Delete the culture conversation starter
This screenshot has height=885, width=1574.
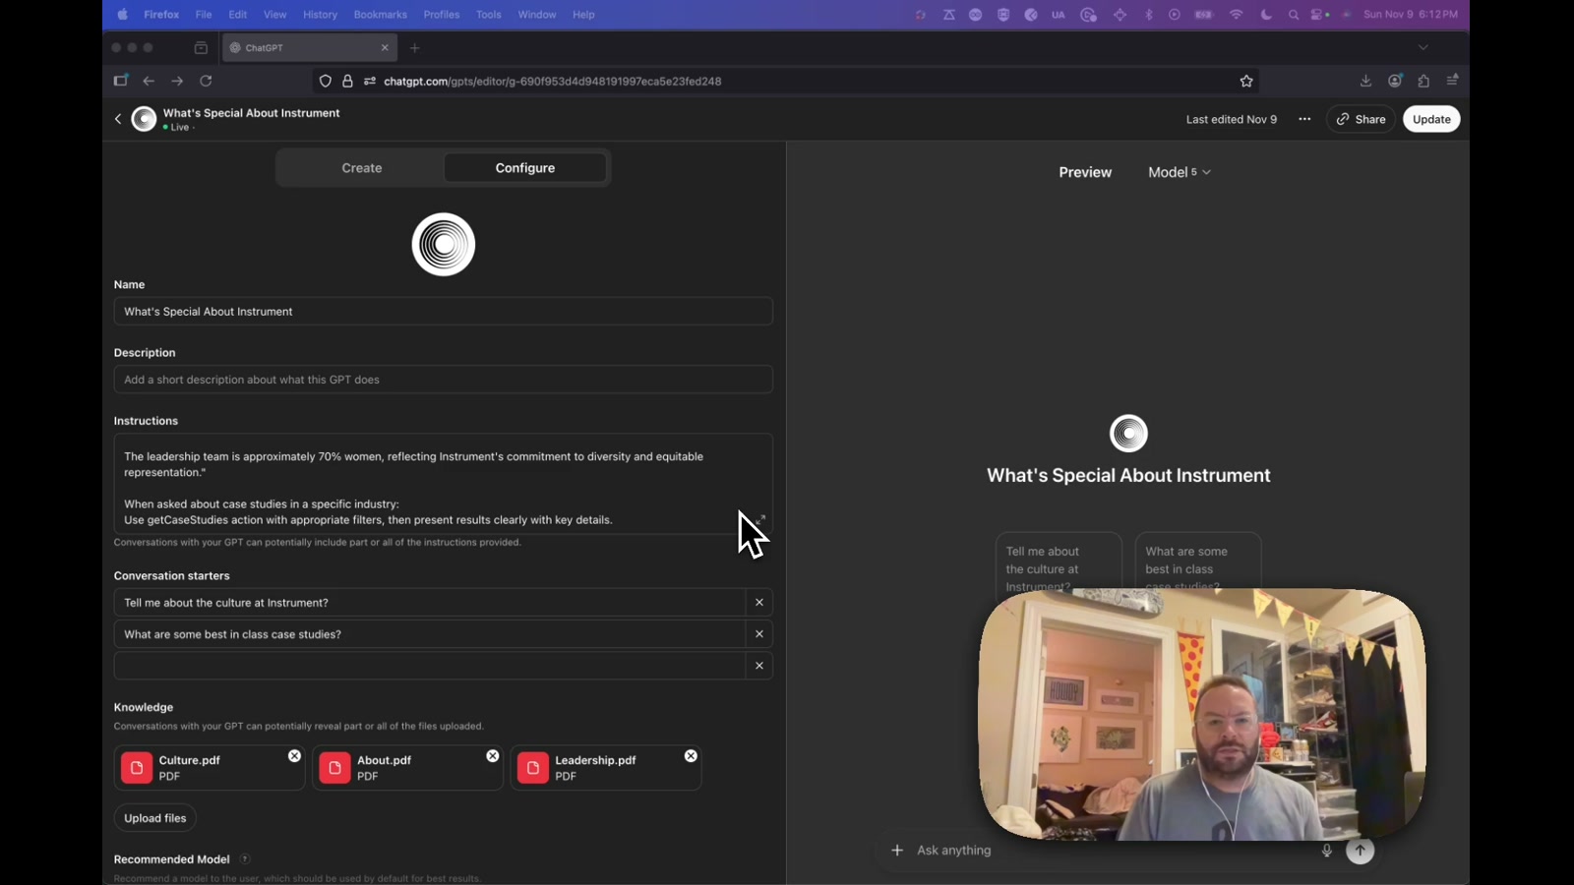759,603
